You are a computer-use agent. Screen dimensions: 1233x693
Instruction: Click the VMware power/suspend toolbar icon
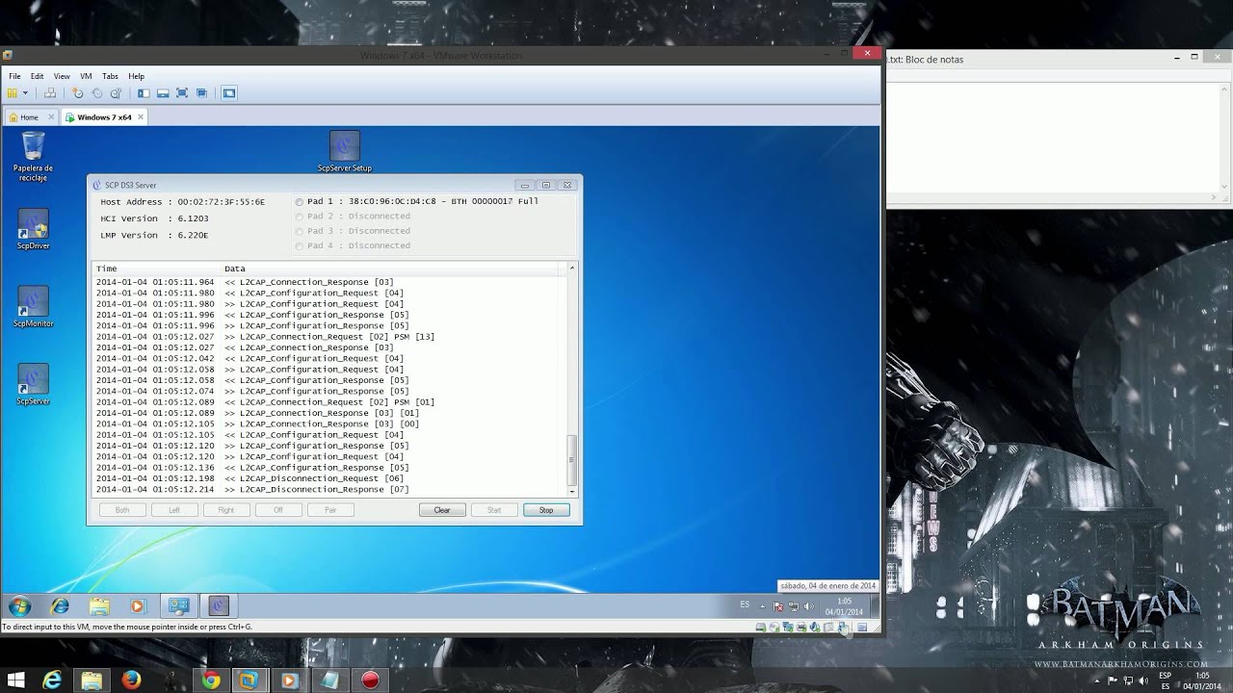point(13,93)
